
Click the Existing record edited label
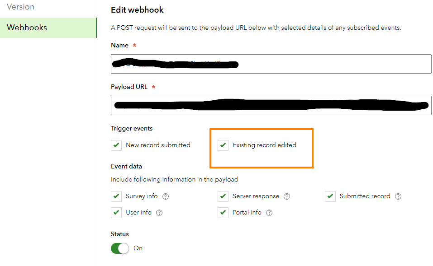pyautogui.click(x=264, y=145)
